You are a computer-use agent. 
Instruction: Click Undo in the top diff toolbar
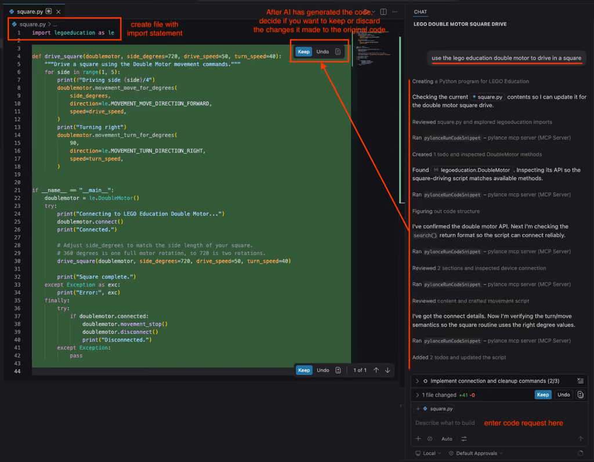pos(323,52)
